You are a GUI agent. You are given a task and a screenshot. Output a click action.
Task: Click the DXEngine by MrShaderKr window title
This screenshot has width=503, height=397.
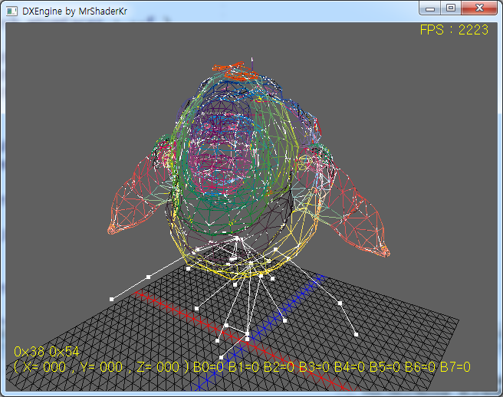pyautogui.click(x=74, y=11)
